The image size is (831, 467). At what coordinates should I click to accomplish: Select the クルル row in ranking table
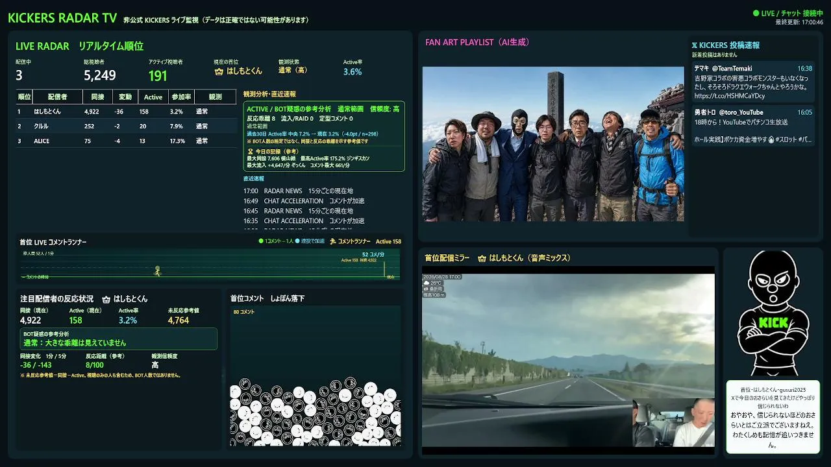(x=126, y=126)
